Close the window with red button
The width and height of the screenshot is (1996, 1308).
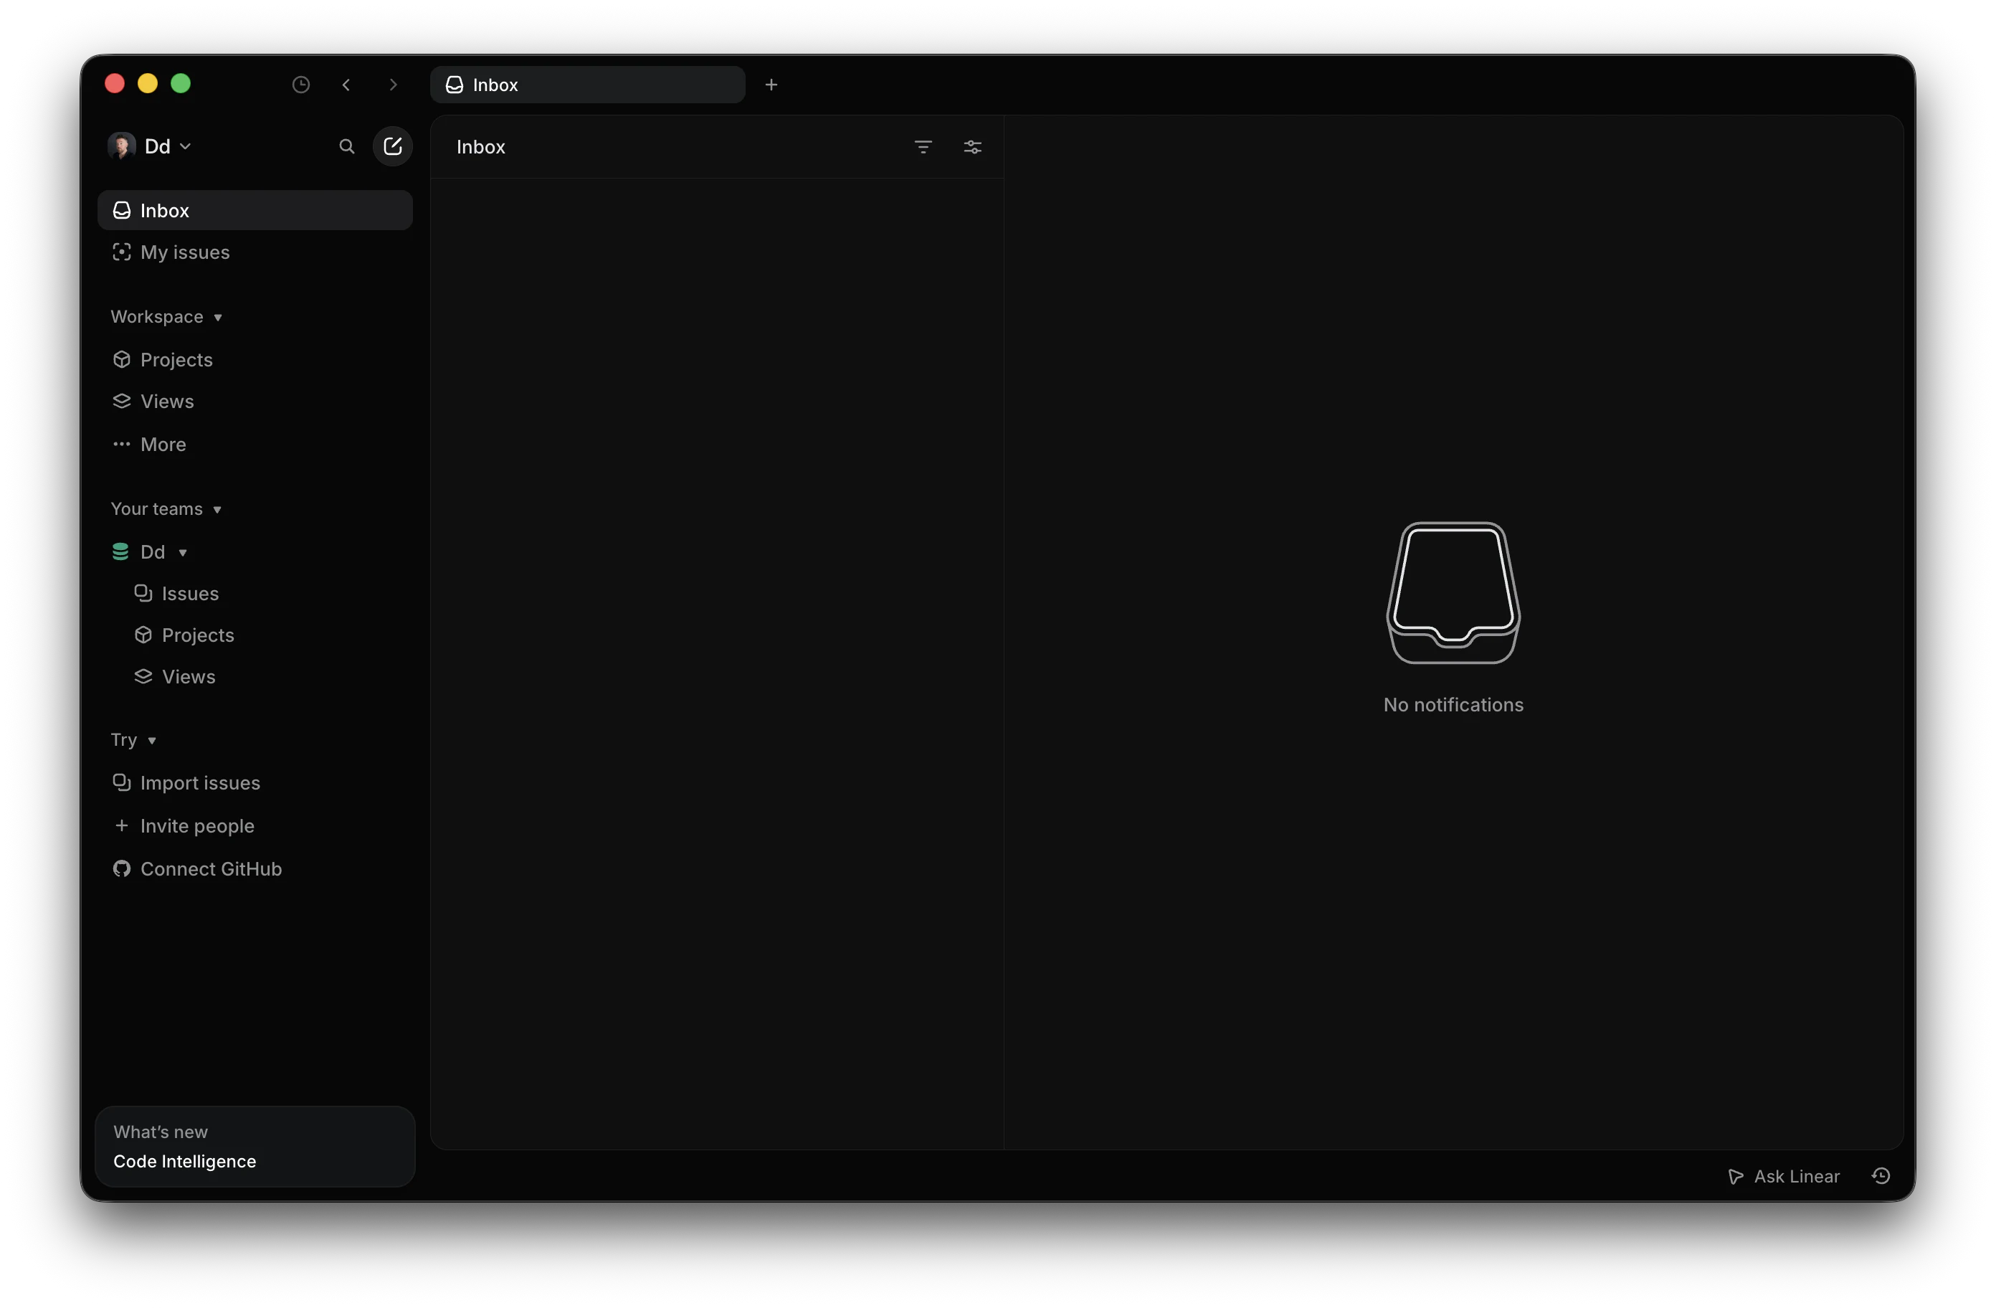point(115,84)
